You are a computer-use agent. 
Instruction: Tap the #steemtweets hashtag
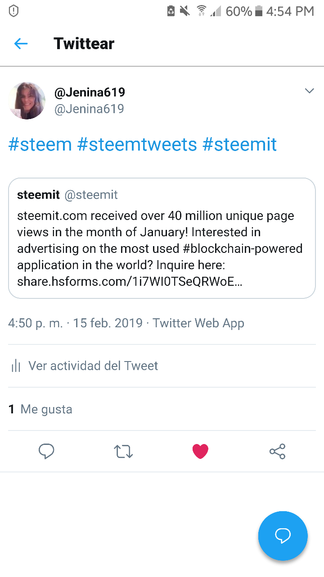pos(137,145)
